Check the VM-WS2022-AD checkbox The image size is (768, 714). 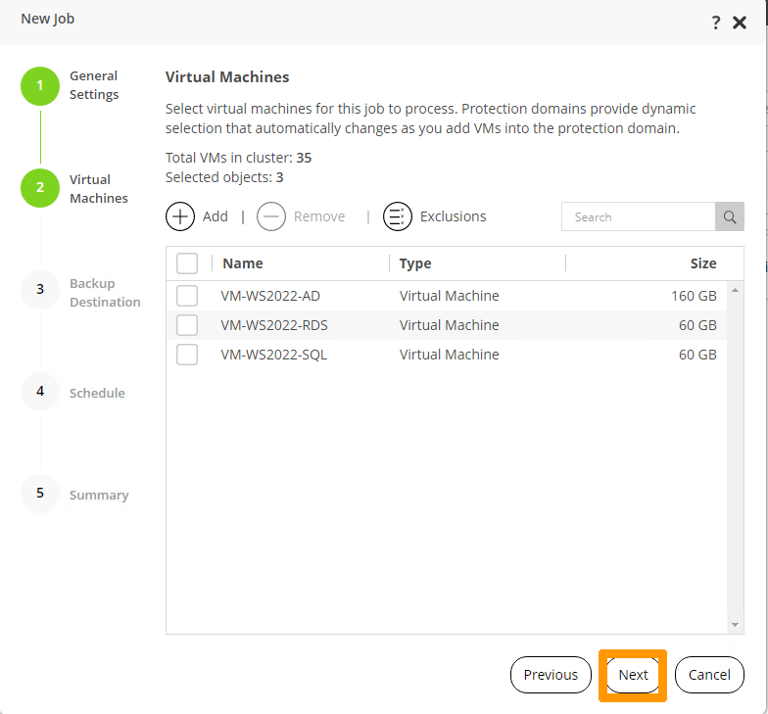187,296
